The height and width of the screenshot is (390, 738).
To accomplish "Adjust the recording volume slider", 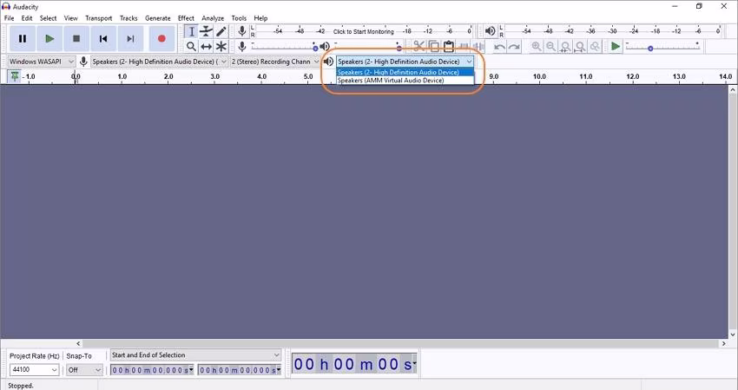I will click(283, 47).
